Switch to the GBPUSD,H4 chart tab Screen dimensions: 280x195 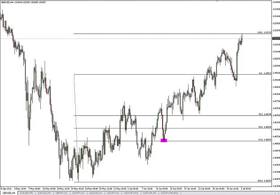click(9, 193)
